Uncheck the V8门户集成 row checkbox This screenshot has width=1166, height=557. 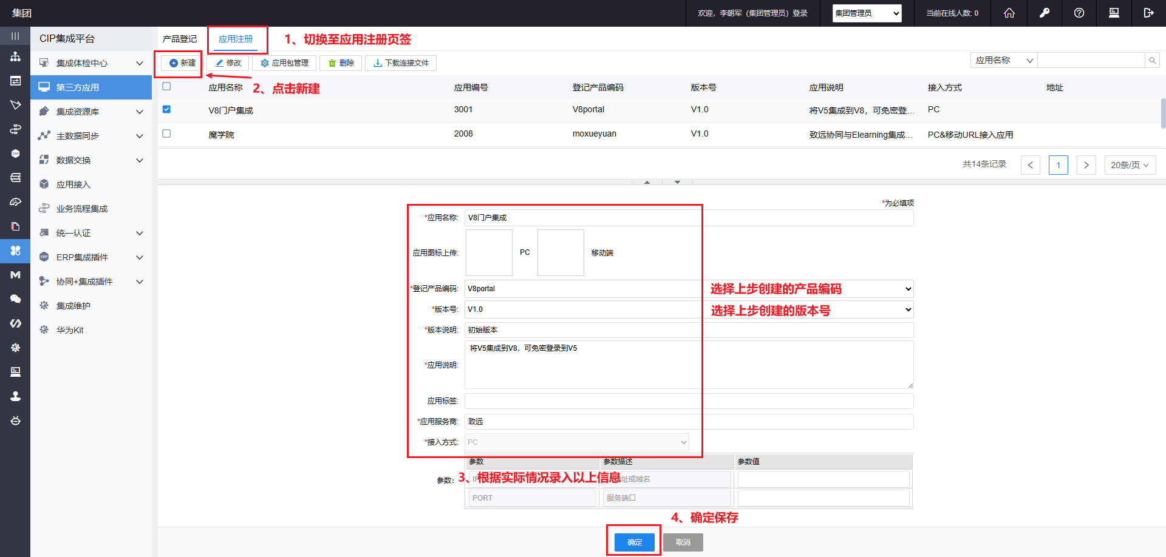coord(166,109)
